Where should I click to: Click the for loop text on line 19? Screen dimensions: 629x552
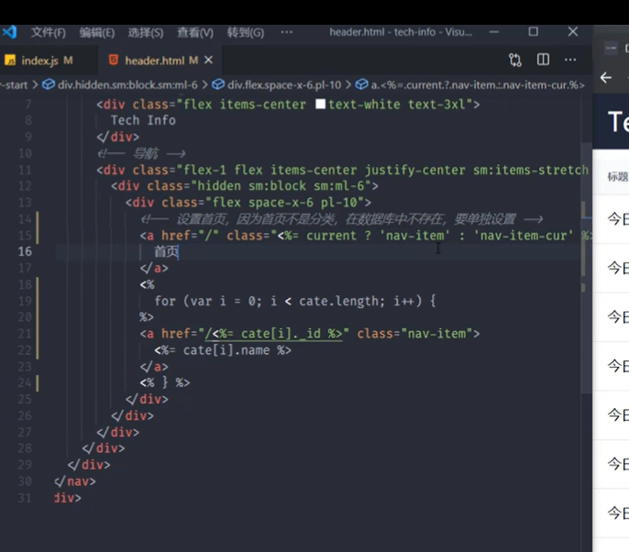295,301
